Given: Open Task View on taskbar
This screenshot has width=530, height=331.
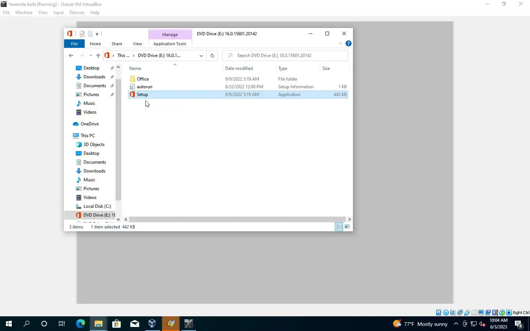Looking at the screenshot, I should pyautogui.click(x=62, y=324).
